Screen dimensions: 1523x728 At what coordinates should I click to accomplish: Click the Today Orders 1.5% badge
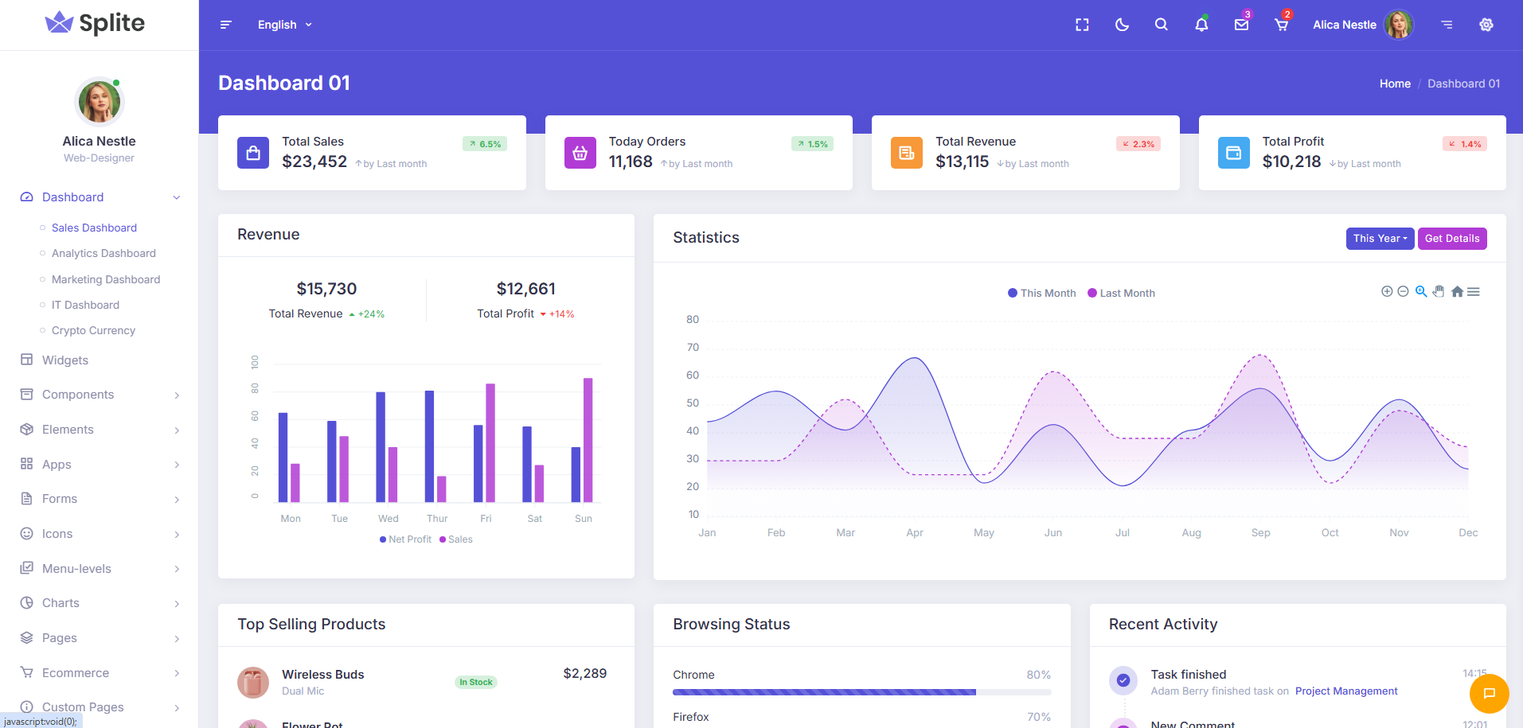(812, 144)
